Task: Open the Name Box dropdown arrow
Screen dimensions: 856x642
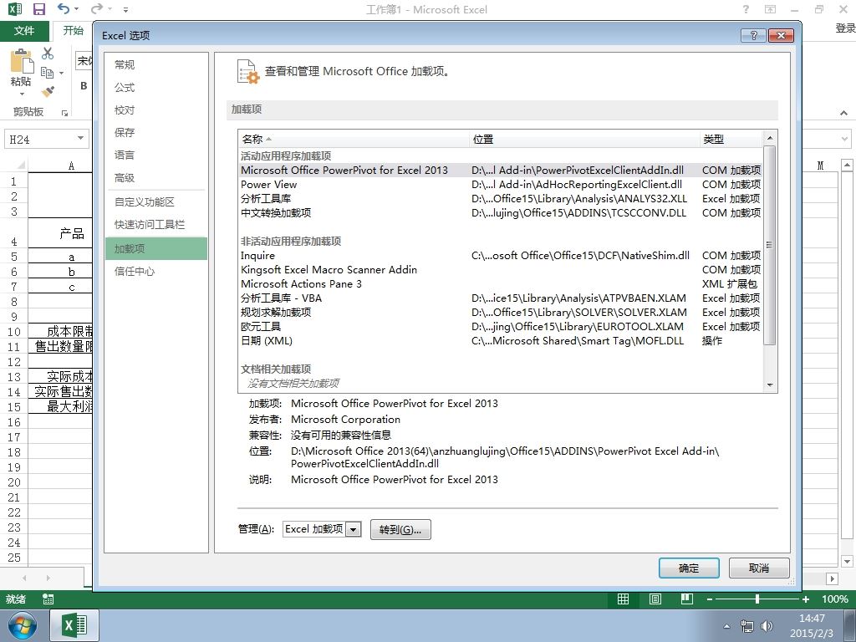Action: click(81, 139)
